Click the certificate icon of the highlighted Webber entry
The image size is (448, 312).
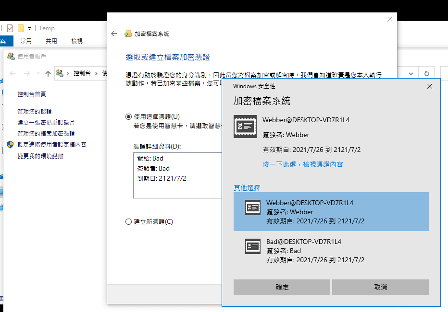pos(253,208)
